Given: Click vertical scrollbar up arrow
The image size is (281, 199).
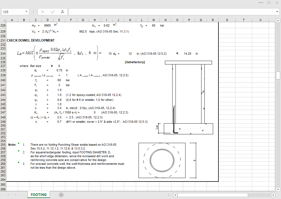Looking at the screenshot, I should [x=278, y=21].
